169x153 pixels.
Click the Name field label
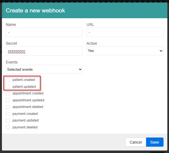click(x=11, y=25)
